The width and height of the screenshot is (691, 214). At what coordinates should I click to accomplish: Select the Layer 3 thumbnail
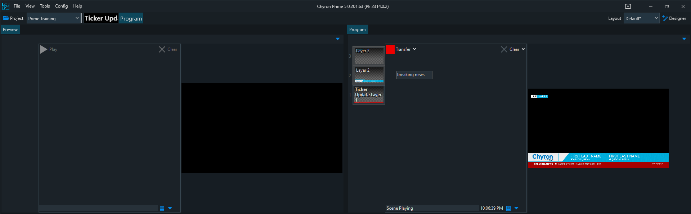tap(369, 56)
